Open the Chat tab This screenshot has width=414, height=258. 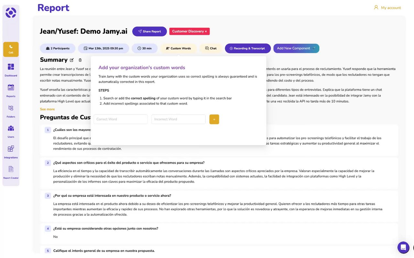[x=211, y=48]
